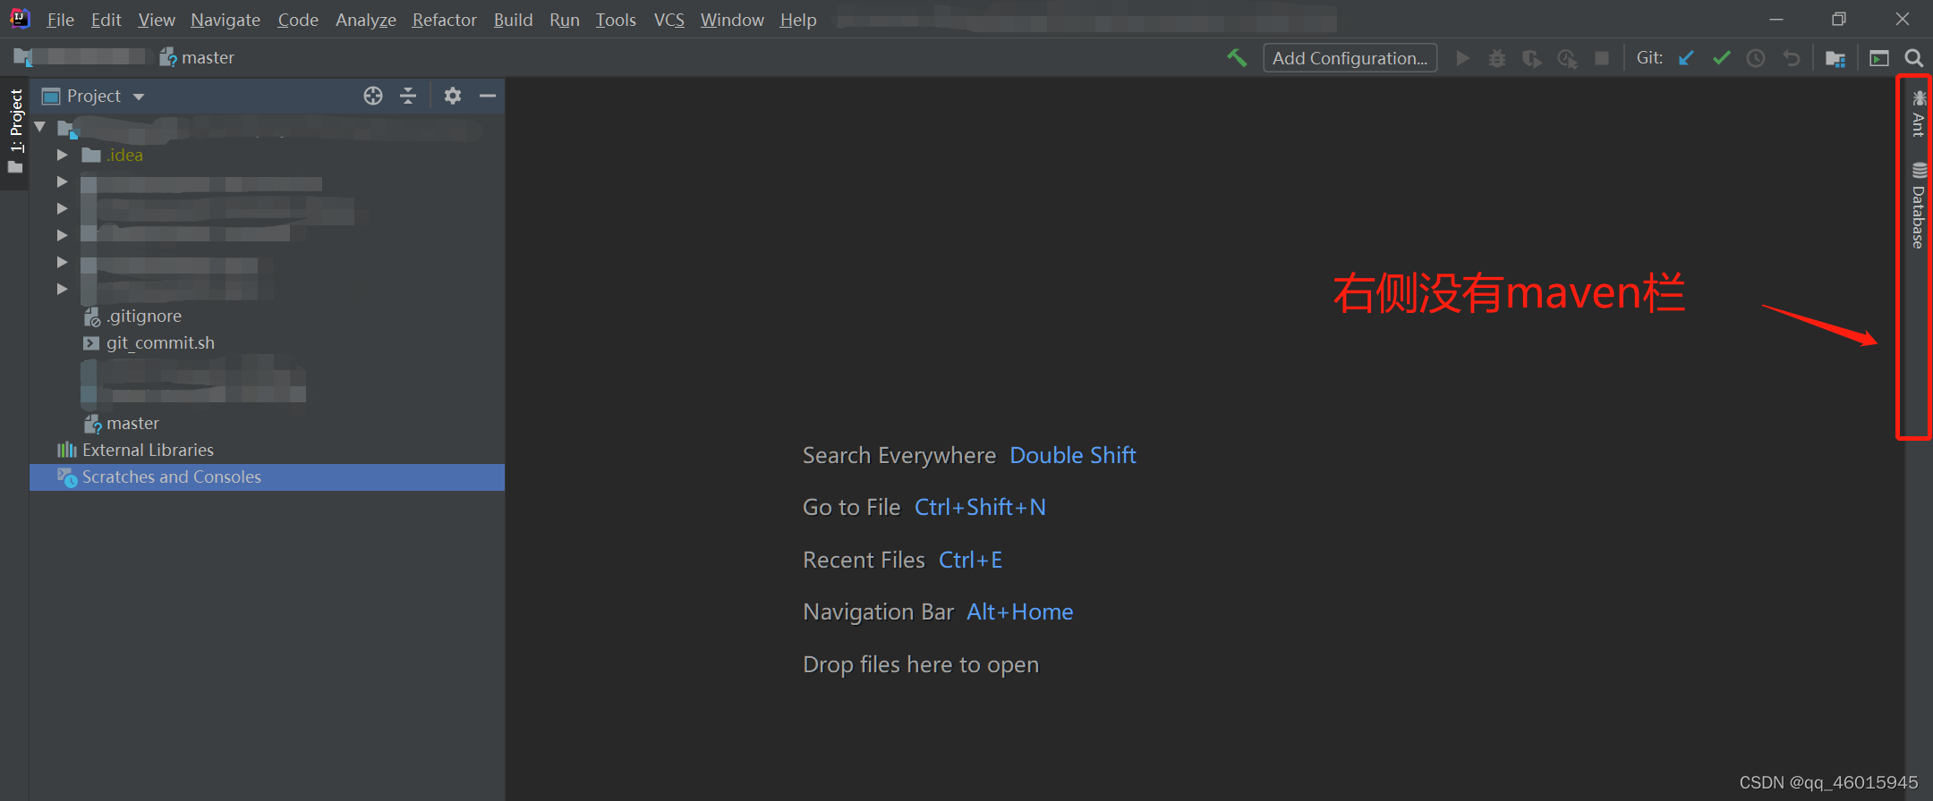Viewport: 1933px width, 801px height.
Task: Select External Libraries node
Action: coord(148,450)
